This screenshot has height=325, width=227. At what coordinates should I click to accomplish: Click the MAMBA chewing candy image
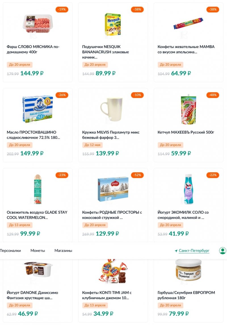pos(188,24)
